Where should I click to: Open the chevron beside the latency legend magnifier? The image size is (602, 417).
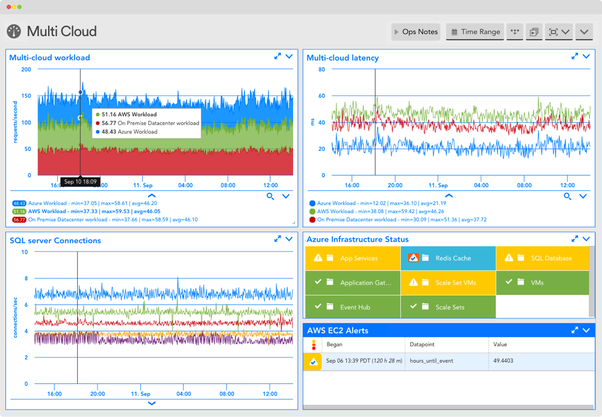click(x=583, y=196)
